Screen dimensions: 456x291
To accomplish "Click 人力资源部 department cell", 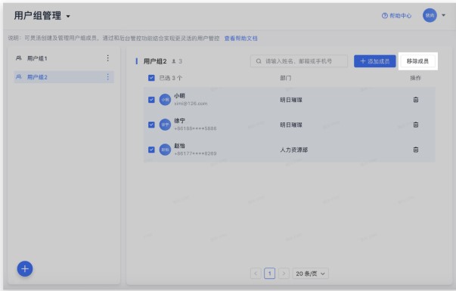I will coord(293,150).
